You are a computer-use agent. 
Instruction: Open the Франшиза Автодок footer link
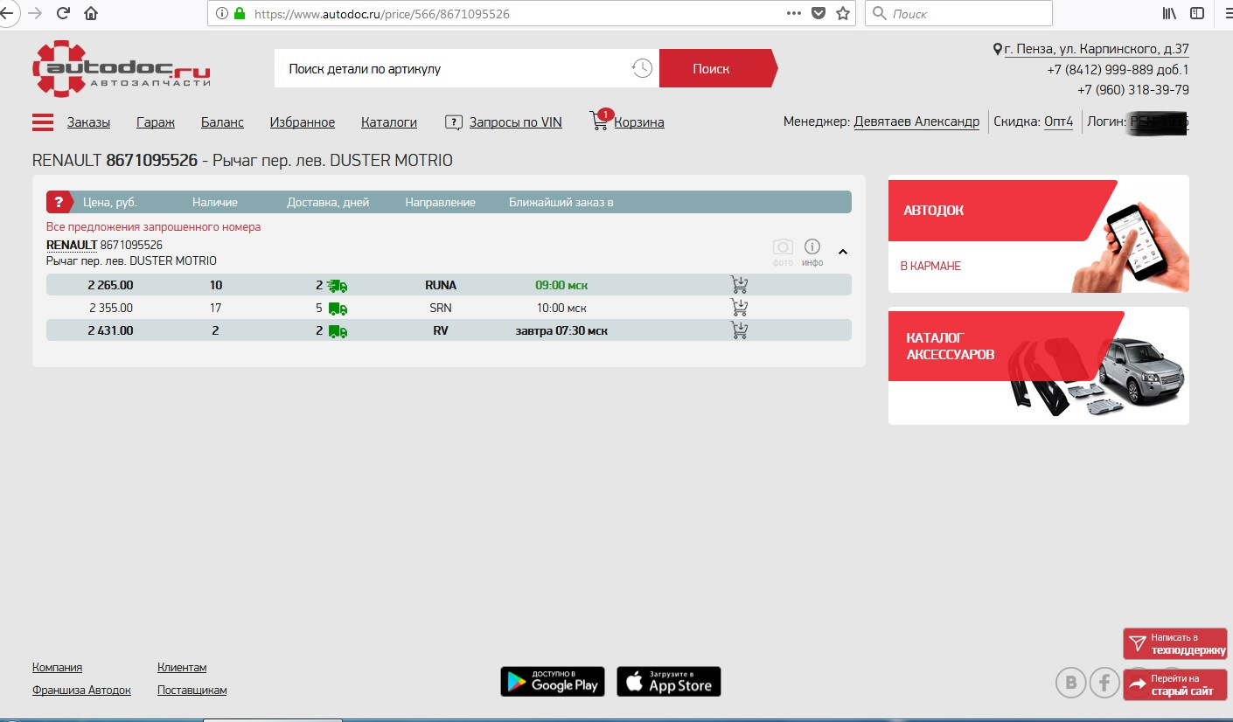point(81,690)
